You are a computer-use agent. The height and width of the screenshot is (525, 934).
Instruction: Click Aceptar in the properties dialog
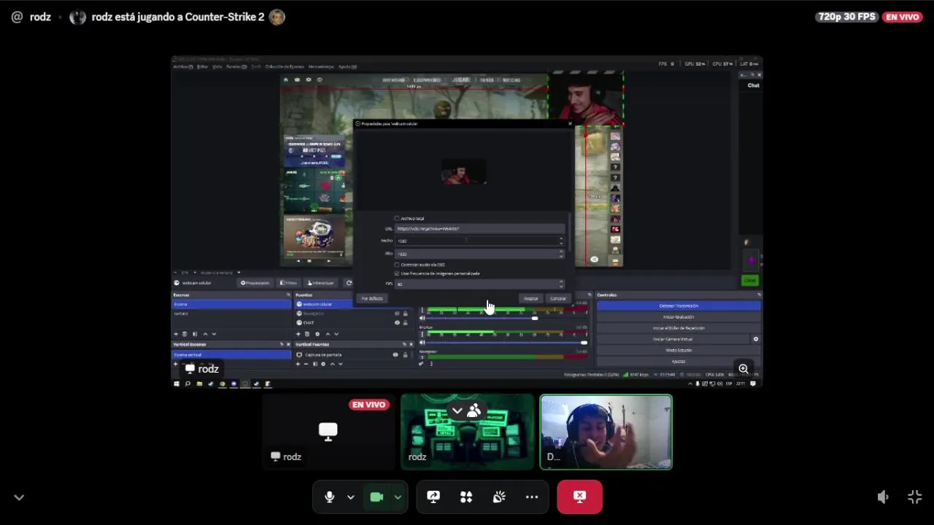531,298
